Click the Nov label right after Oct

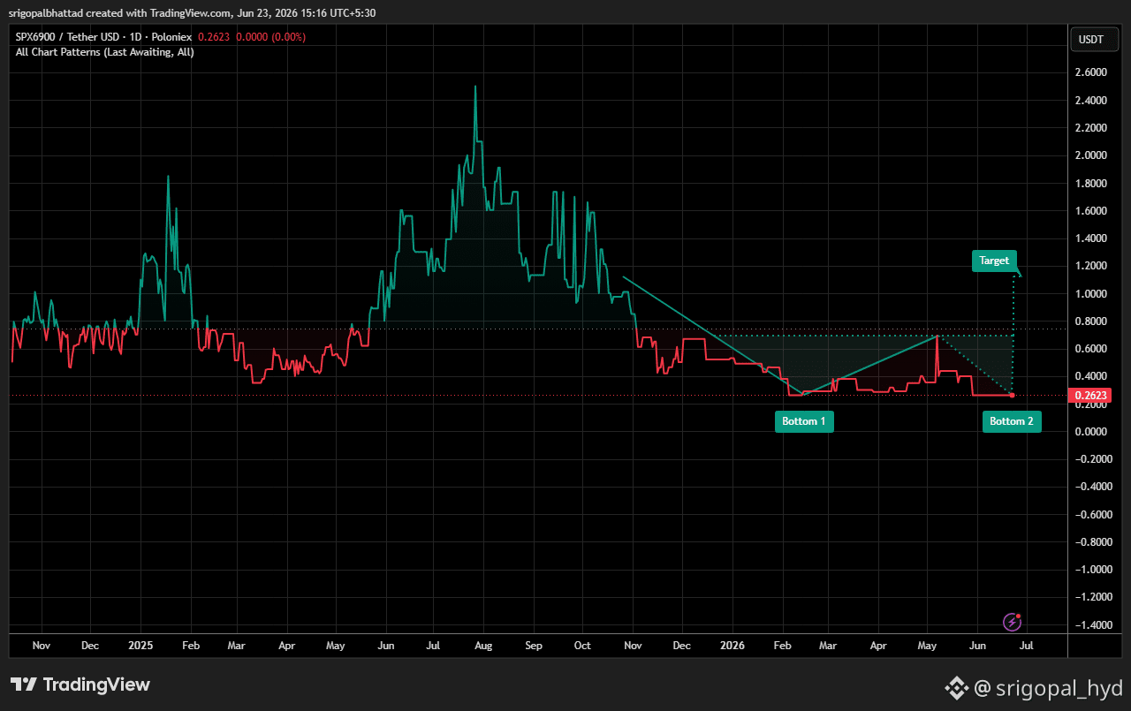coord(632,646)
